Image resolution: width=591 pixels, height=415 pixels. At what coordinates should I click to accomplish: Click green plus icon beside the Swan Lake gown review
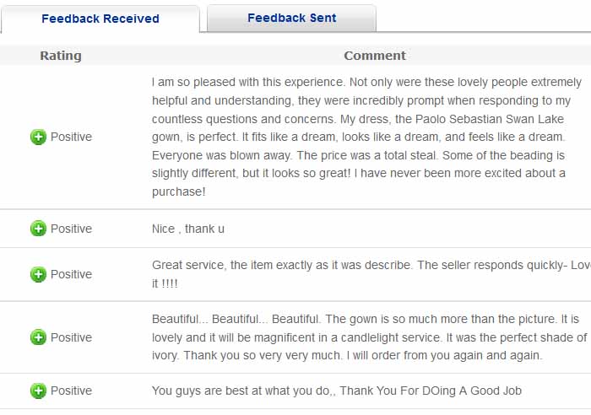pos(38,137)
